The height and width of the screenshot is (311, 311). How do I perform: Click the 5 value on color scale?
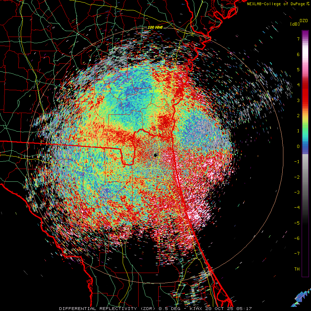click(298, 69)
